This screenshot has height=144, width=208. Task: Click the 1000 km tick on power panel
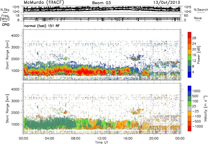pyautogui.click(x=15, y=70)
